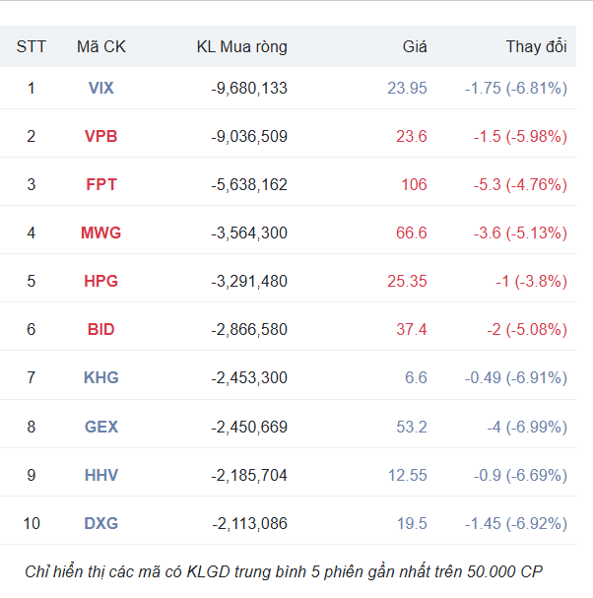The width and height of the screenshot is (593, 598).
Task: Select the HHV ticker symbol
Action: pyautogui.click(x=101, y=475)
